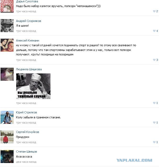The image size is (159, 168).
Task: Click heart on Людмила Шишкова's meme comment
Action: [x=154, y=103]
